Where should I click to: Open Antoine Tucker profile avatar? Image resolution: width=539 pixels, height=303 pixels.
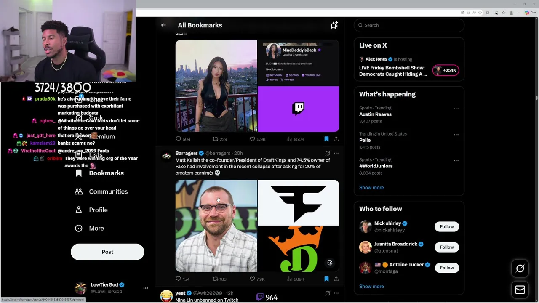point(365,268)
